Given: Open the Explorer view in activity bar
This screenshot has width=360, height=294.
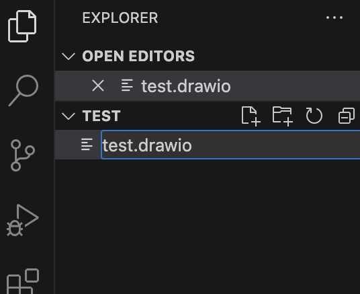Looking at the screenshot, I should coord(22,26).
